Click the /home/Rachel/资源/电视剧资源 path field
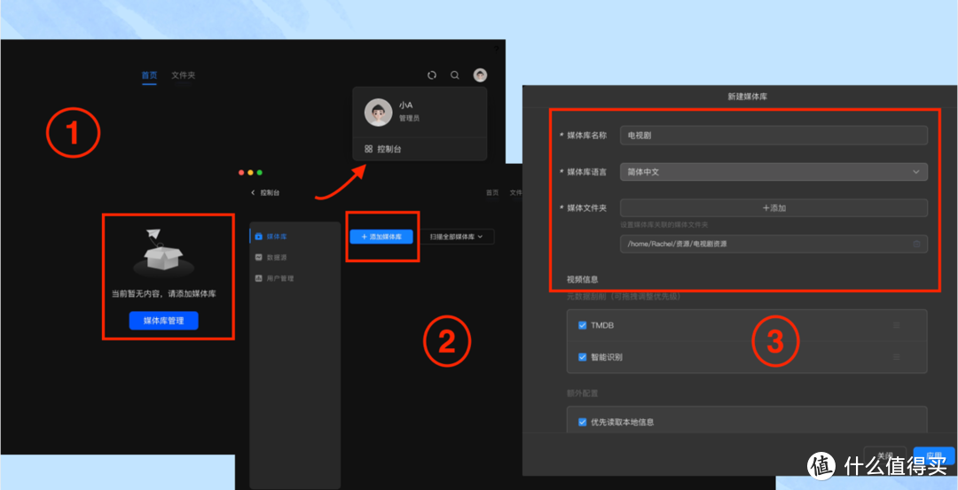 click(x=773, y=244)
